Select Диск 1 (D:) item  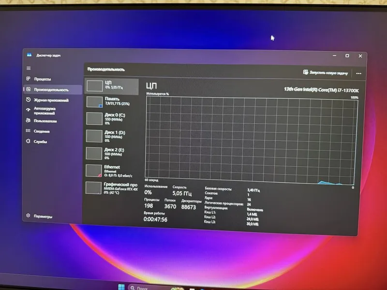112,136
